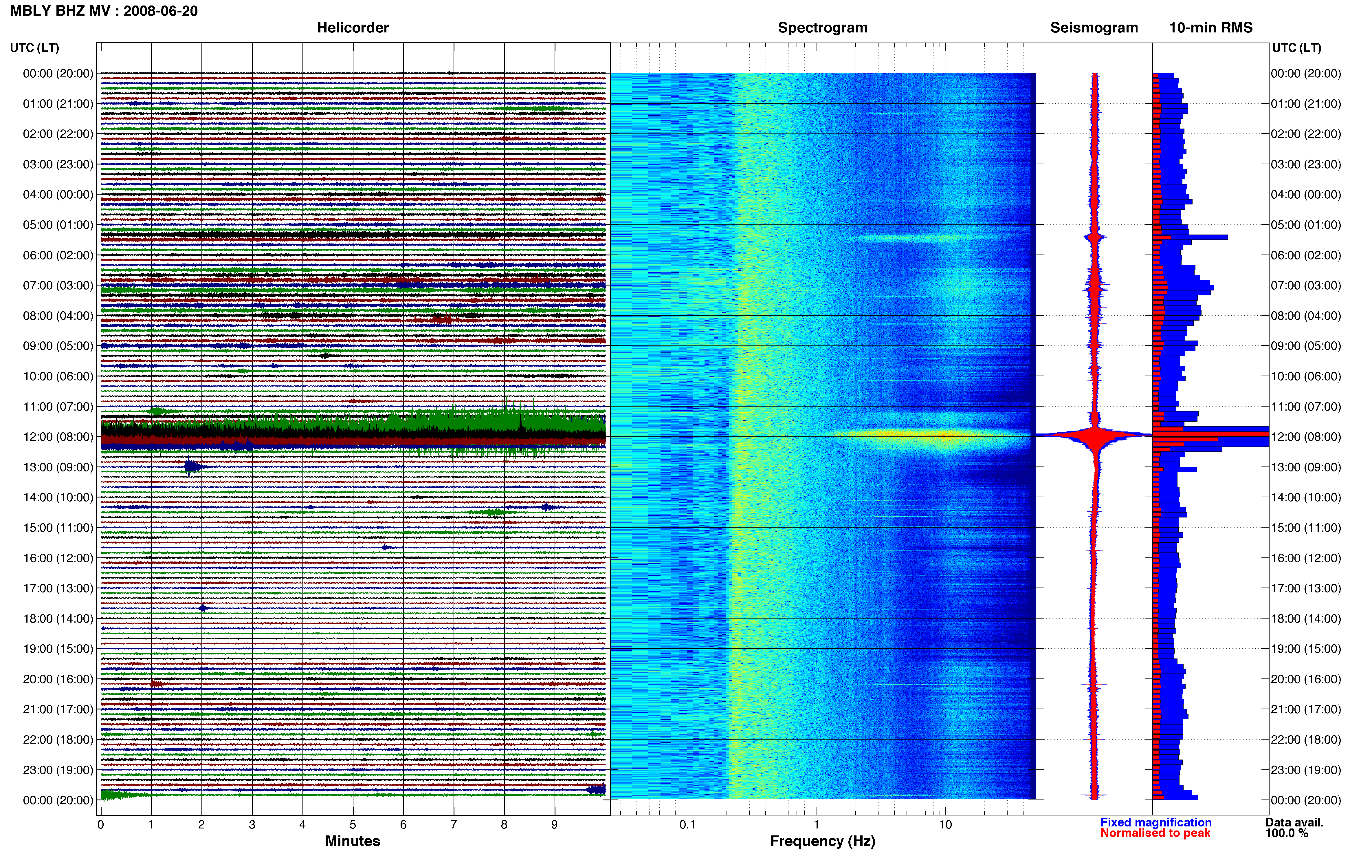Click right time label '16:00 (12:00)'
This screenshot has height=858, width=1372.
click(1306, 558)
